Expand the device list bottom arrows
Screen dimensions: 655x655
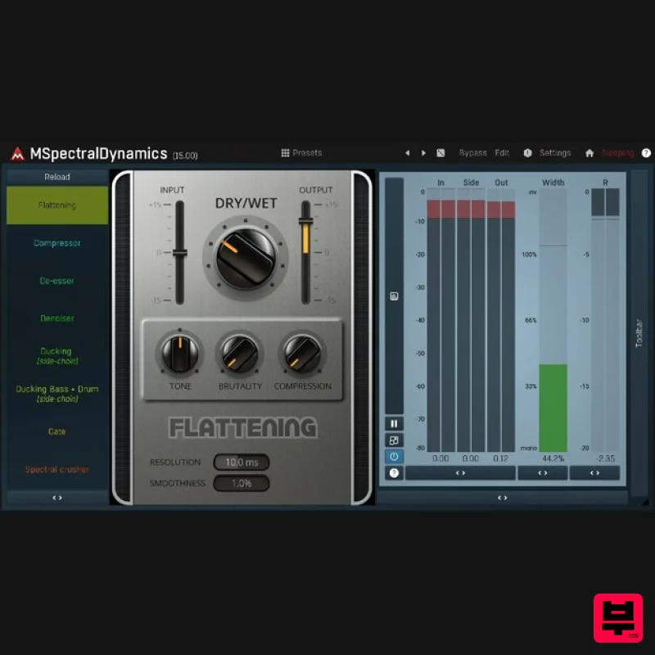coord(57,497)
